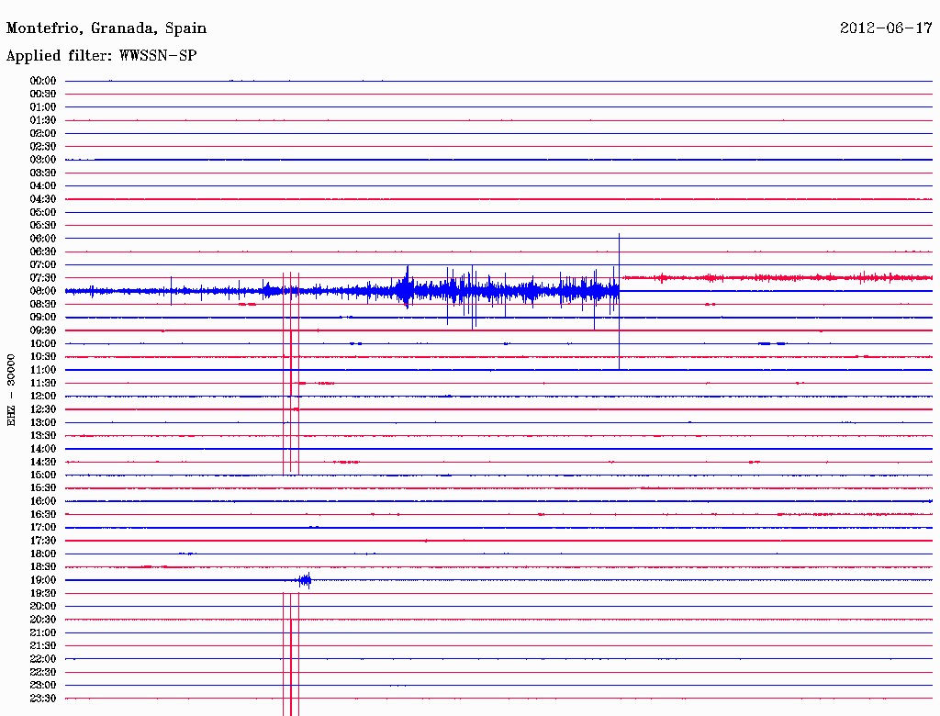Select the 12:00 time label
Screen dimensions: 940x716
(x=43, y=397)
